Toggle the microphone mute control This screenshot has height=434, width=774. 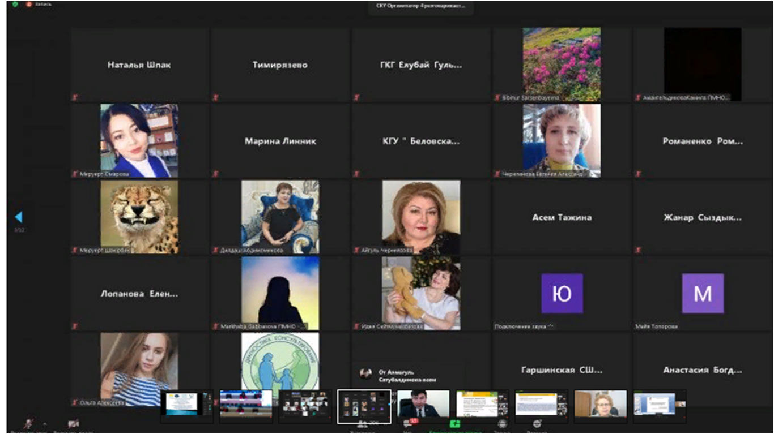click(x=29, y=423)
